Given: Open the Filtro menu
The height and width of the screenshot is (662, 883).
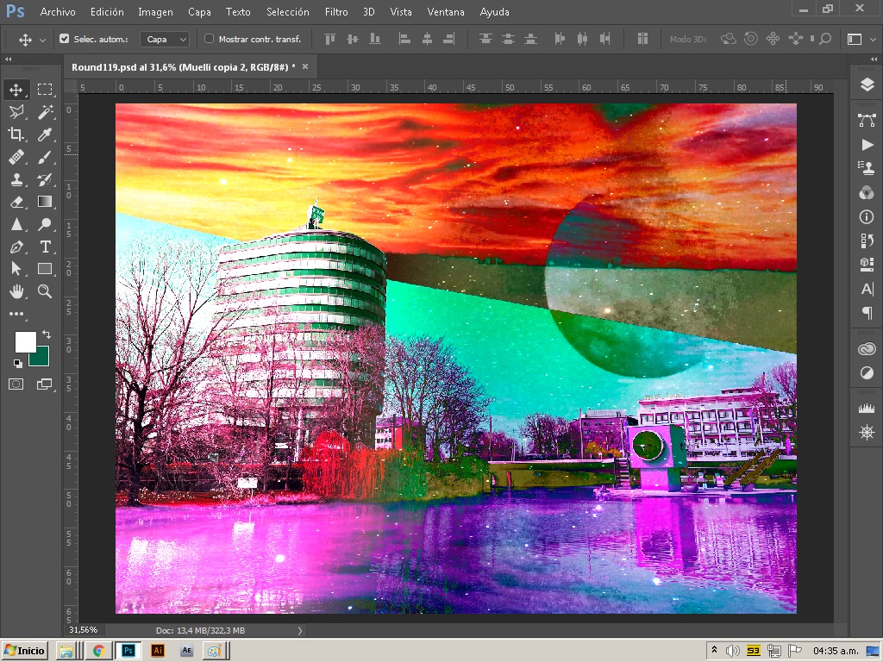Looking at the screenshot, I should pos(336,12).
